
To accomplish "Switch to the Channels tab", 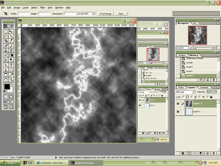I will tap(204, 87).
